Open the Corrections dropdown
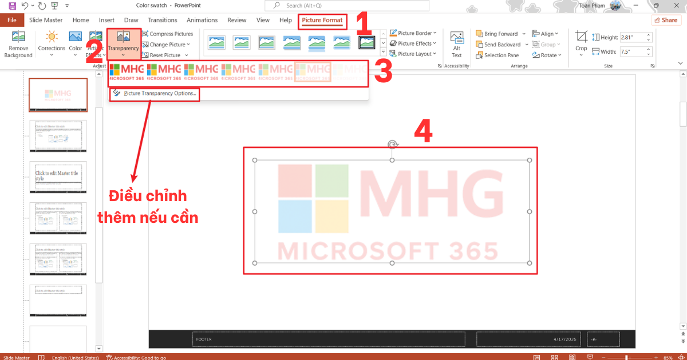The height and width of the screenshot is (360, 687). pyautogui.click(x=52, y=44)
